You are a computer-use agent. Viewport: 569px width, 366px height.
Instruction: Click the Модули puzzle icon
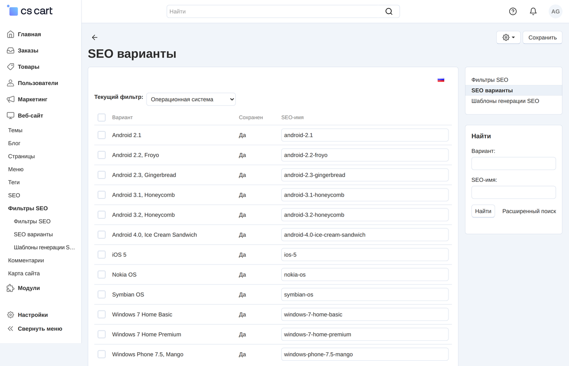coord(10,288)
